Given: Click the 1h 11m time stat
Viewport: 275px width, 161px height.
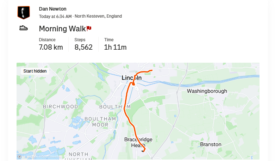Looking at the screenshot, I should [x=115, y=47].
